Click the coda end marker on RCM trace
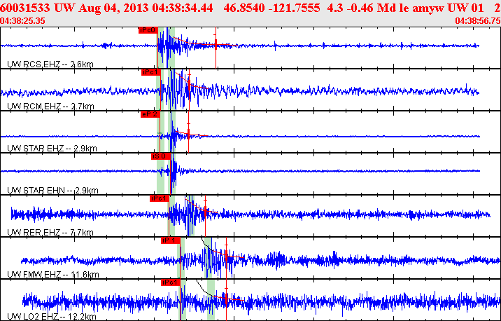 [x=189, y=85]
